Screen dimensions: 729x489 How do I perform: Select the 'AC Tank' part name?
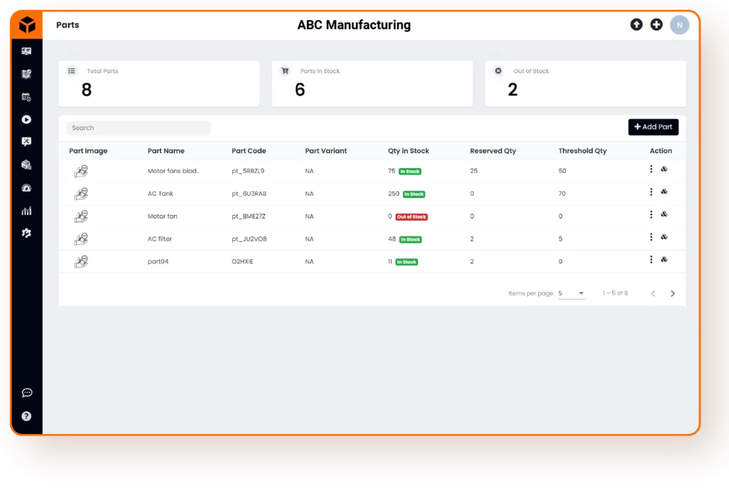160,194
